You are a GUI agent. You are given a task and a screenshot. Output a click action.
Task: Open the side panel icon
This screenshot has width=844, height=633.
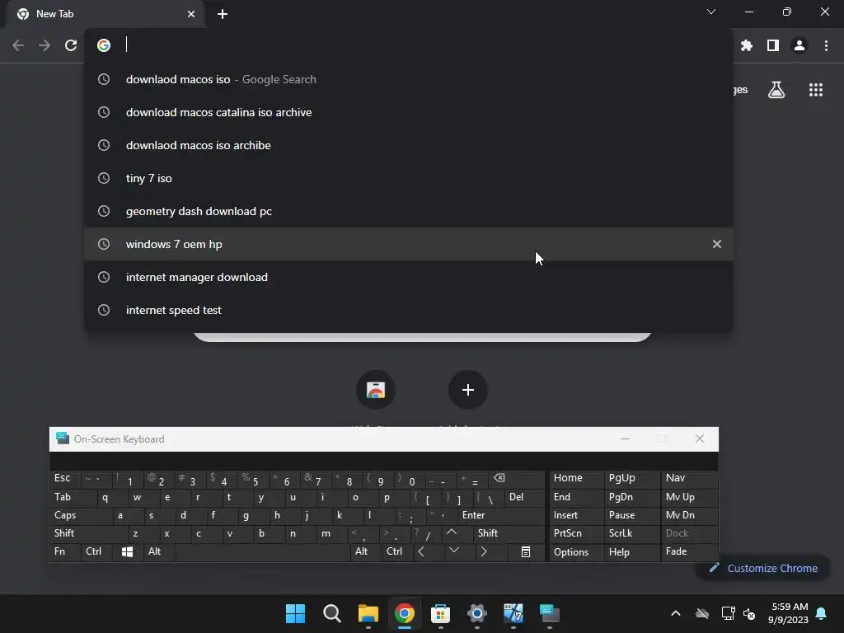(772, 46)
